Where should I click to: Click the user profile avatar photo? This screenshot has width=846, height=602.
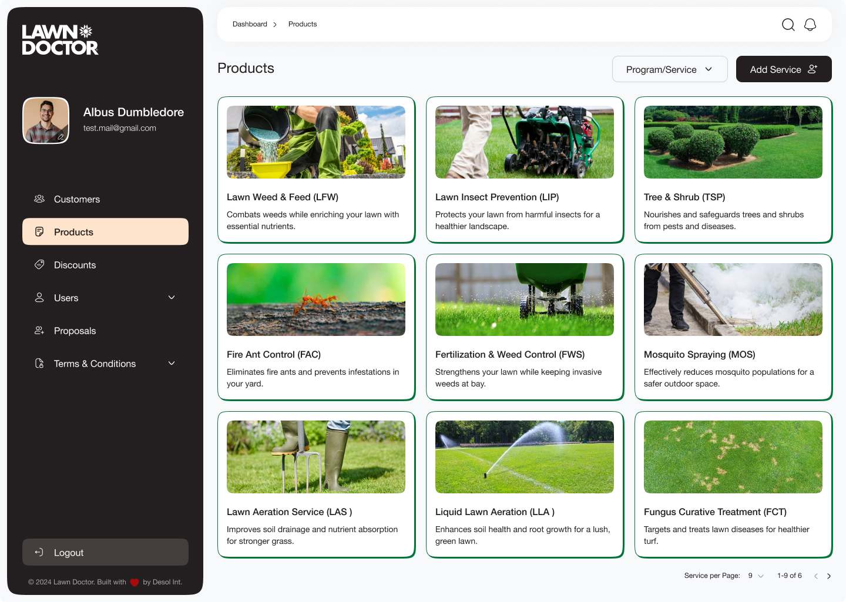[46, 120]
